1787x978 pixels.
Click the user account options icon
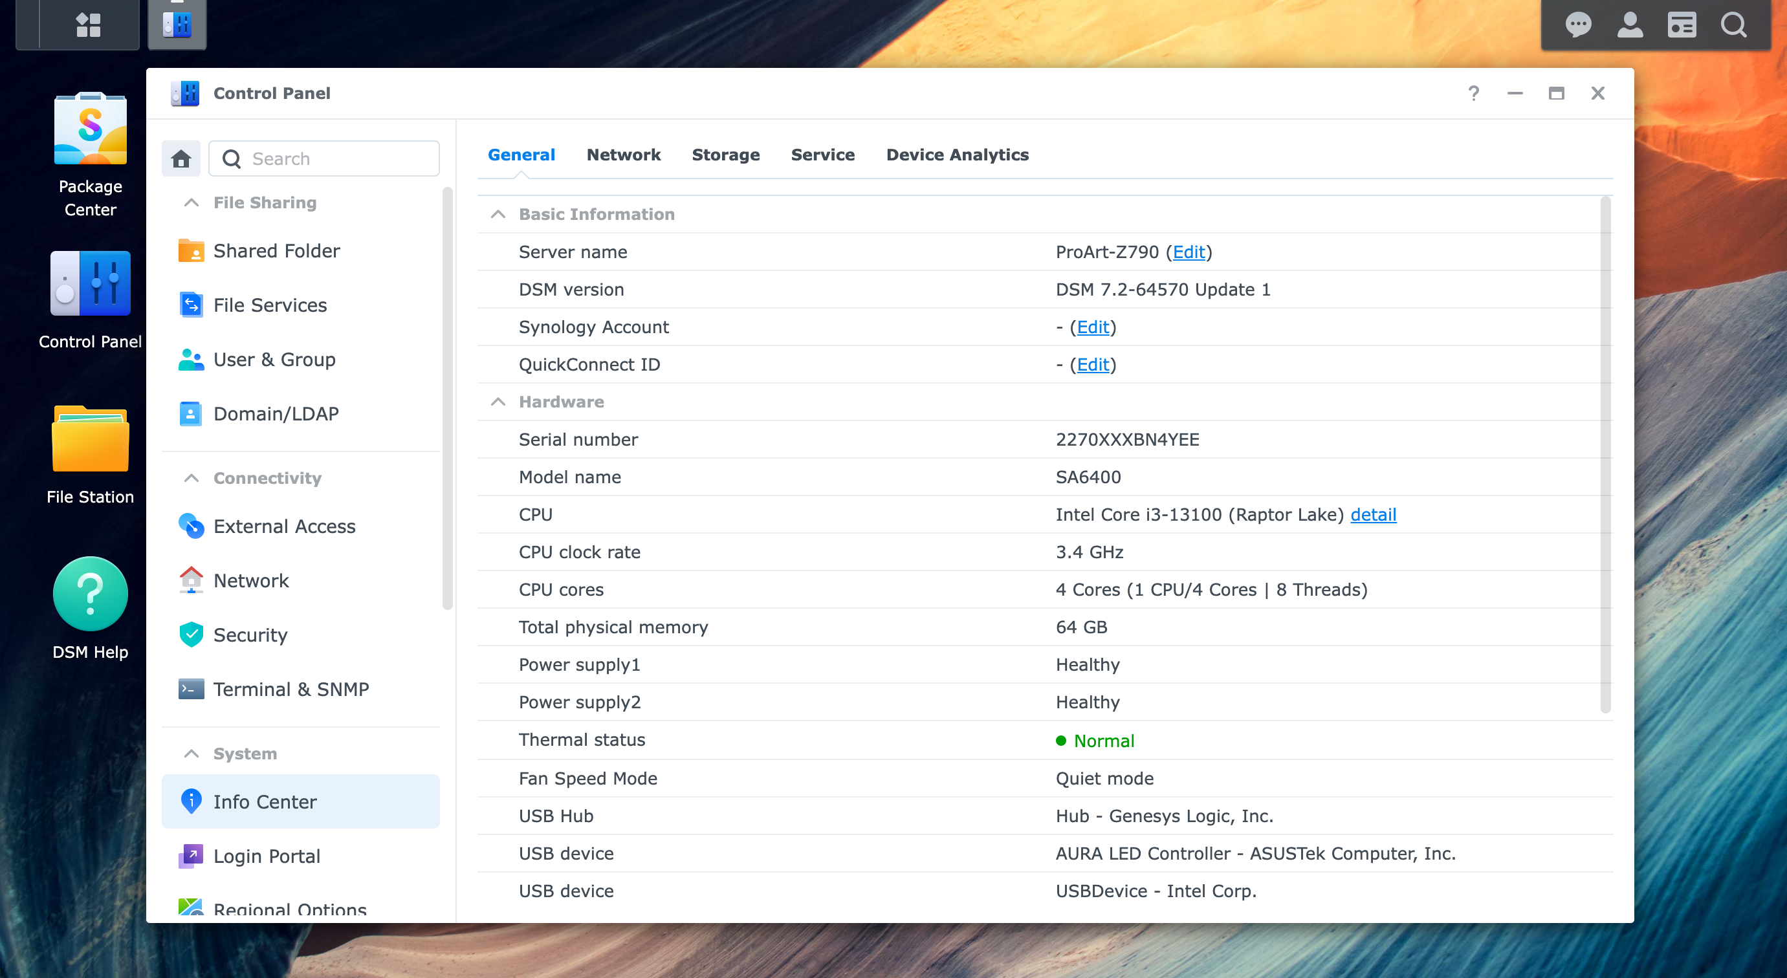point(1630,25)
